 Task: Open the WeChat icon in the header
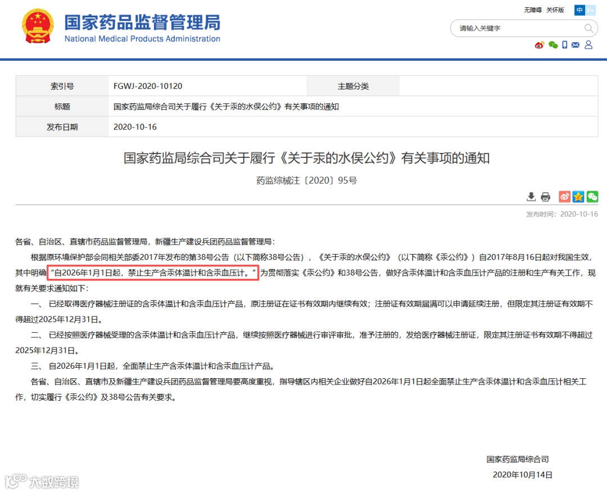(x=553, y=45)
